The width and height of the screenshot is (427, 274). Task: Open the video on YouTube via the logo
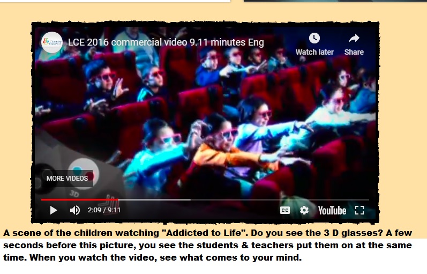click(x=332, y=211)
